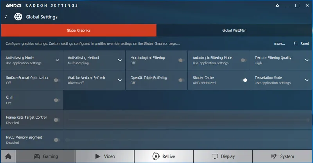Select the Global Graphics tab
Viewport: 313px width, 163px height.
(78, 30)
